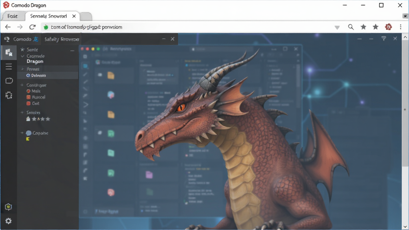Select the top highlighted sidebar icon with star

click(9, 52)
